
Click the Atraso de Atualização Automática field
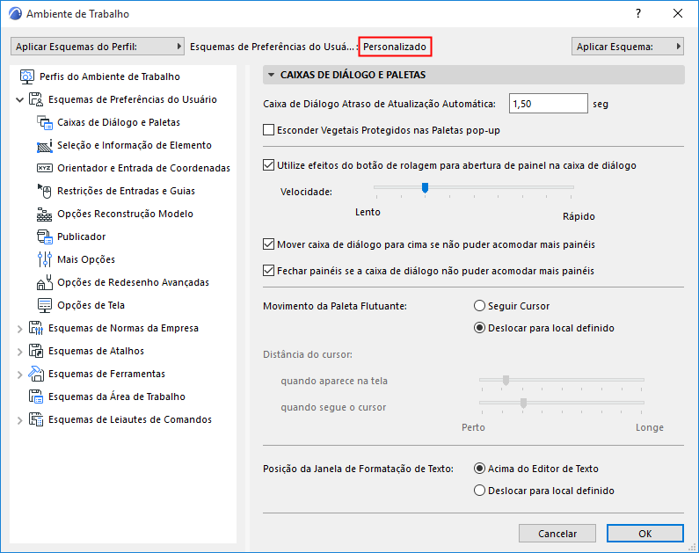[549, 104]
